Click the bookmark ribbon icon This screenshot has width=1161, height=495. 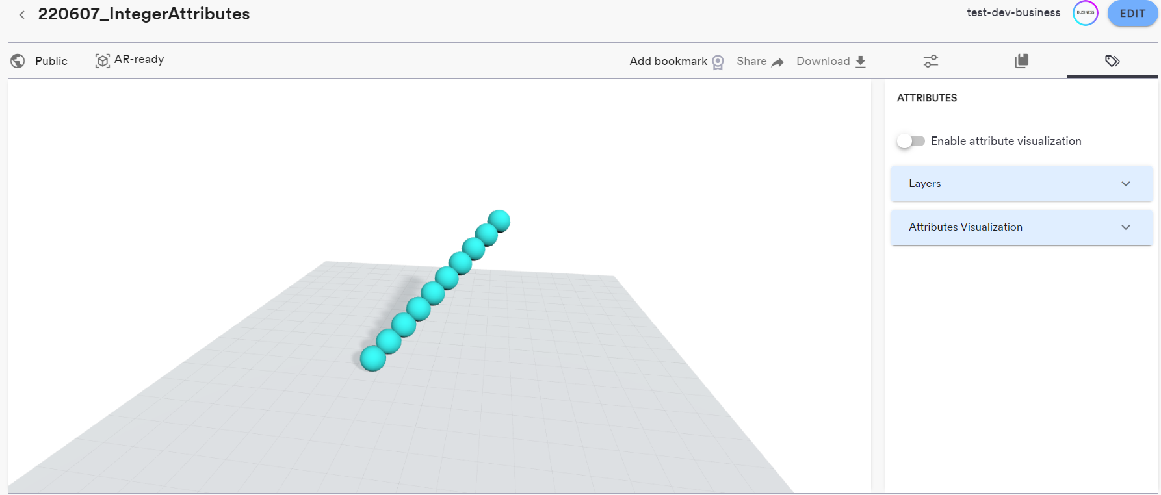click(x=718, y=62)
